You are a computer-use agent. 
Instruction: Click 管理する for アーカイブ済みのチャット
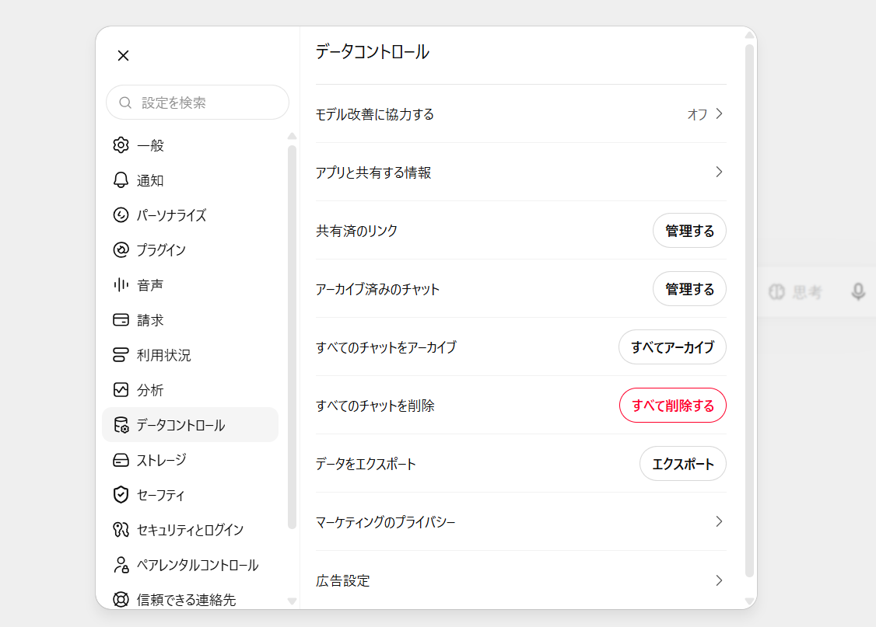[x=689, y=289]
